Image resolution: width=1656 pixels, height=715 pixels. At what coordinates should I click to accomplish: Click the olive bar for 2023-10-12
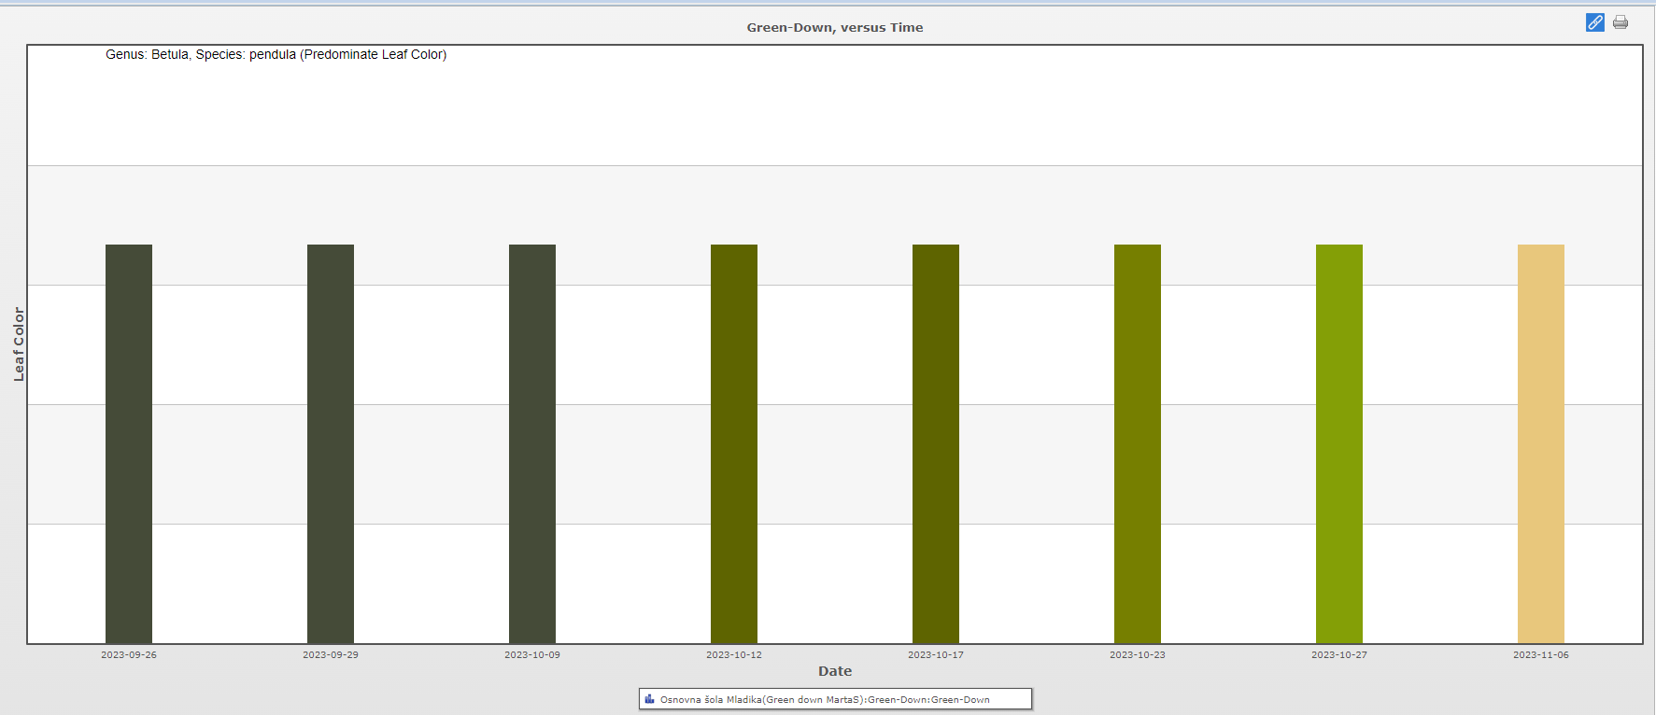coord(734,443)
